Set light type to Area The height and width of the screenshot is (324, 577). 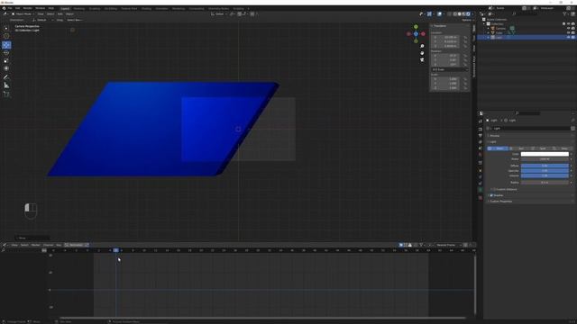pyautogui.click(x=563, y=148)
